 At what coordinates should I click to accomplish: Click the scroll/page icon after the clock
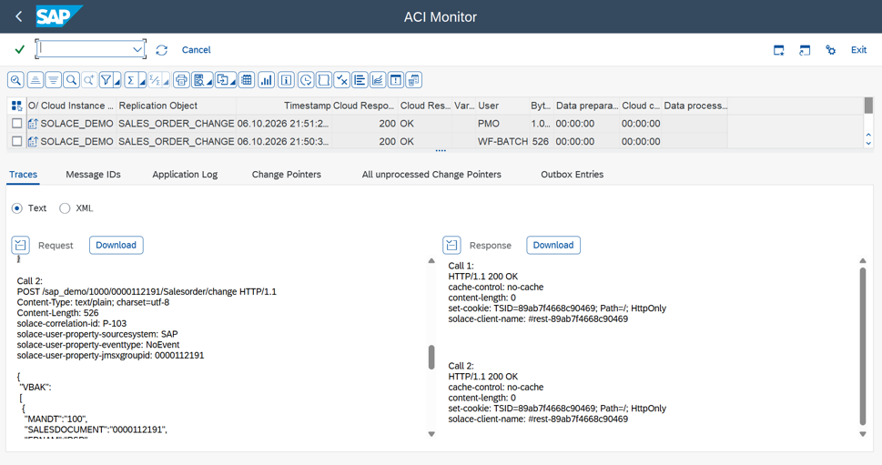[x=324, y=80]
